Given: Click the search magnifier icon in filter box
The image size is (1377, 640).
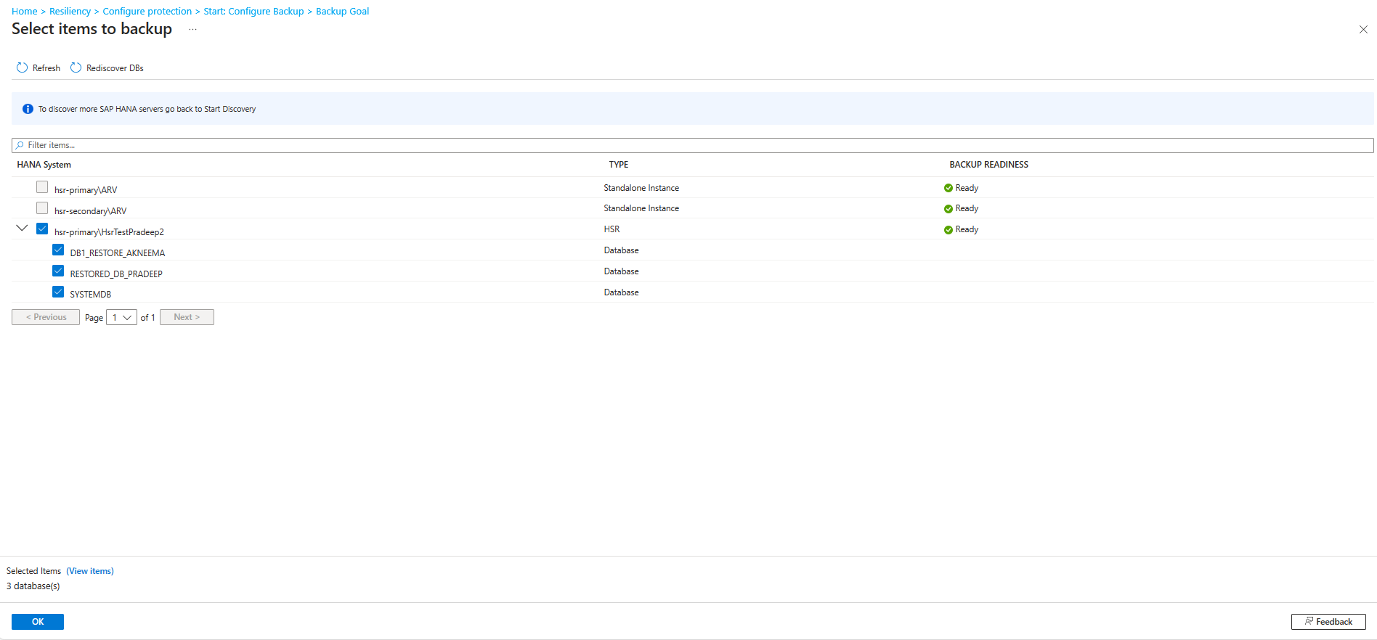Looking at the screenshot, I should click(x=20, y=145).
